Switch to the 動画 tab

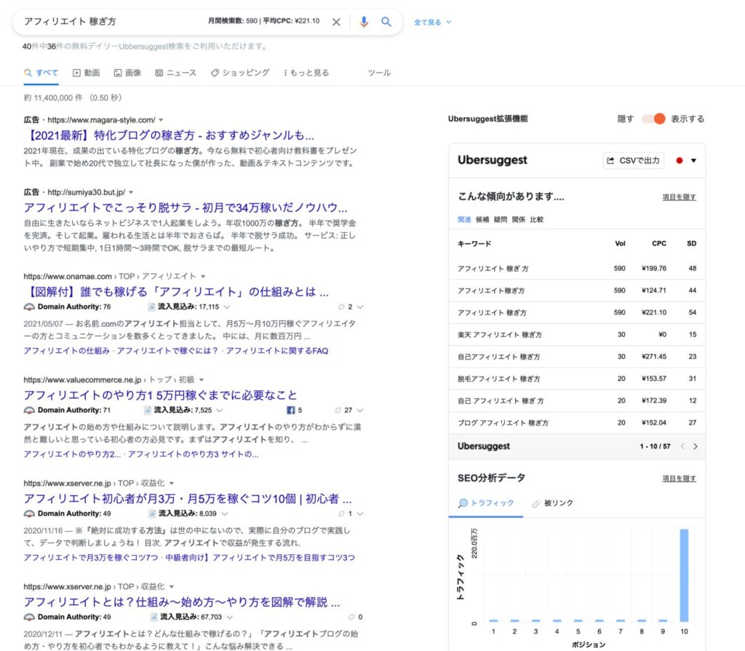pos(86,73)
